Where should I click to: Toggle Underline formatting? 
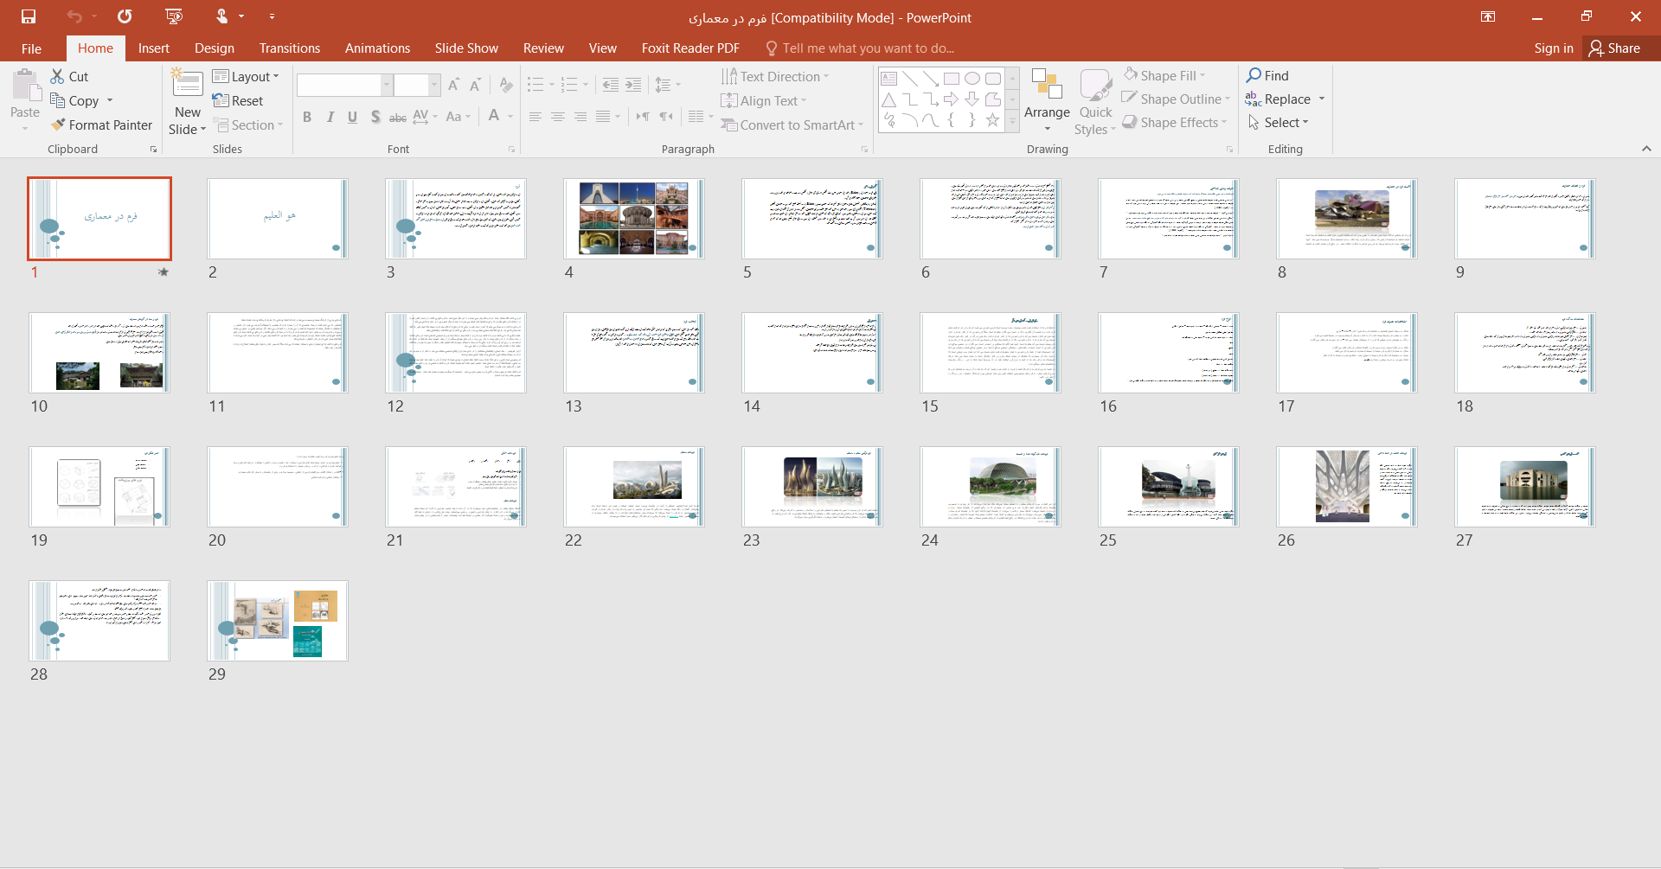352,117
